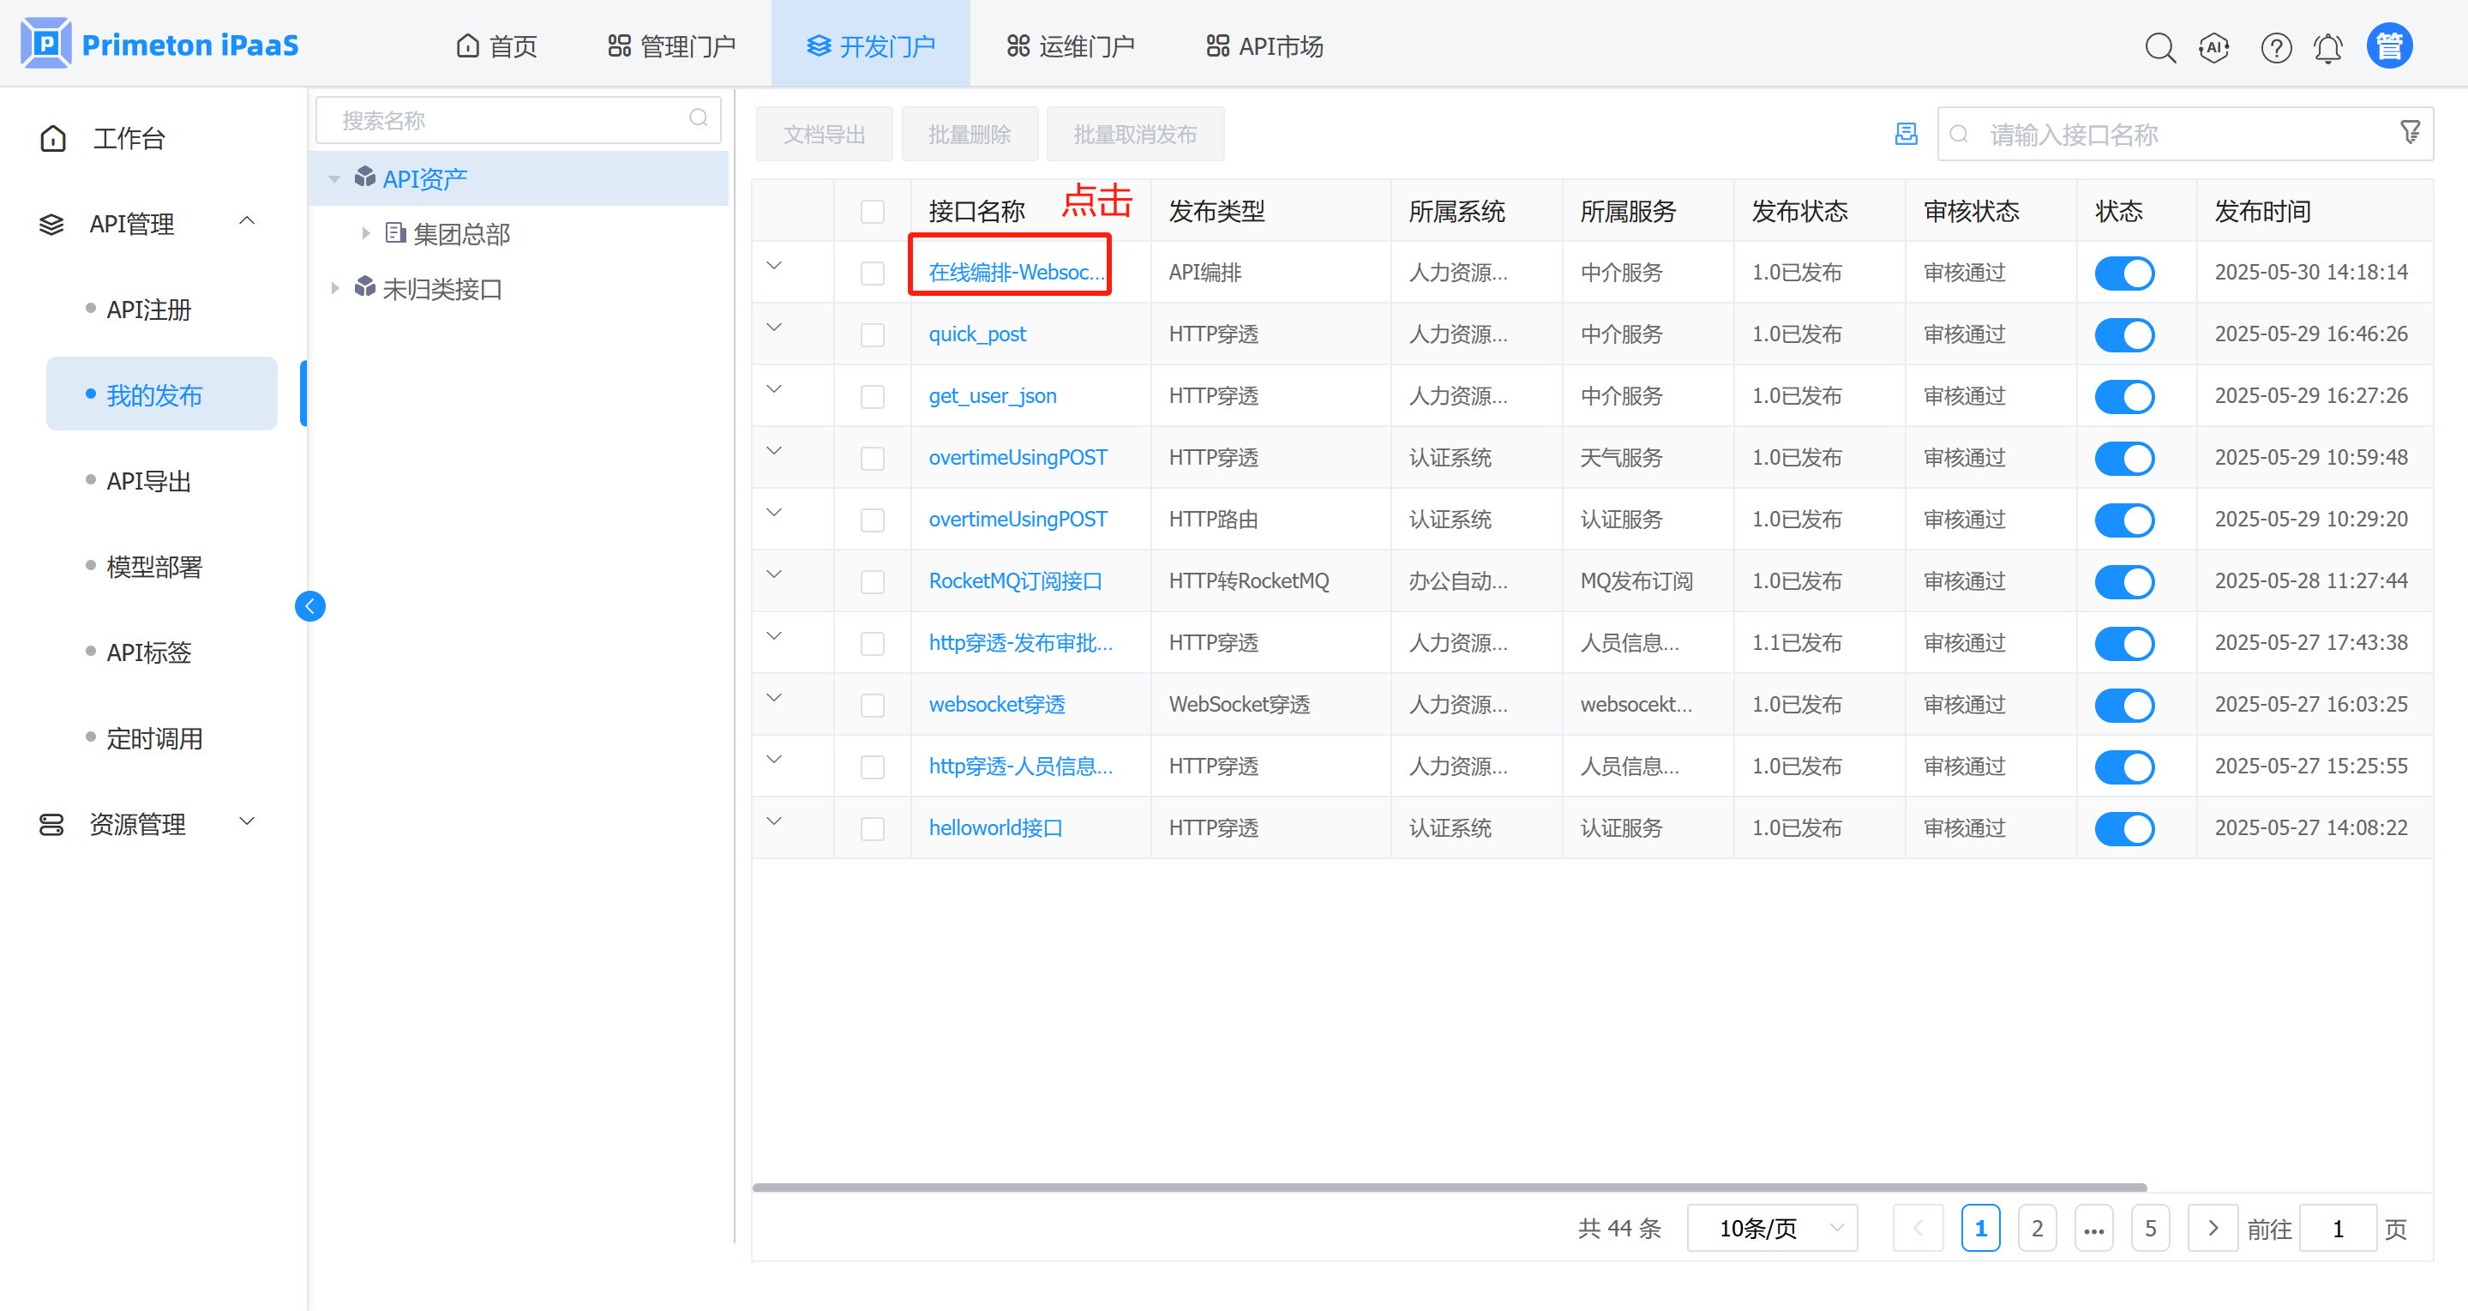Open the API注册 sidebar menu item
Image resolution: width=2468 pixels, height=1311 pixels.
tap(148, 310)
